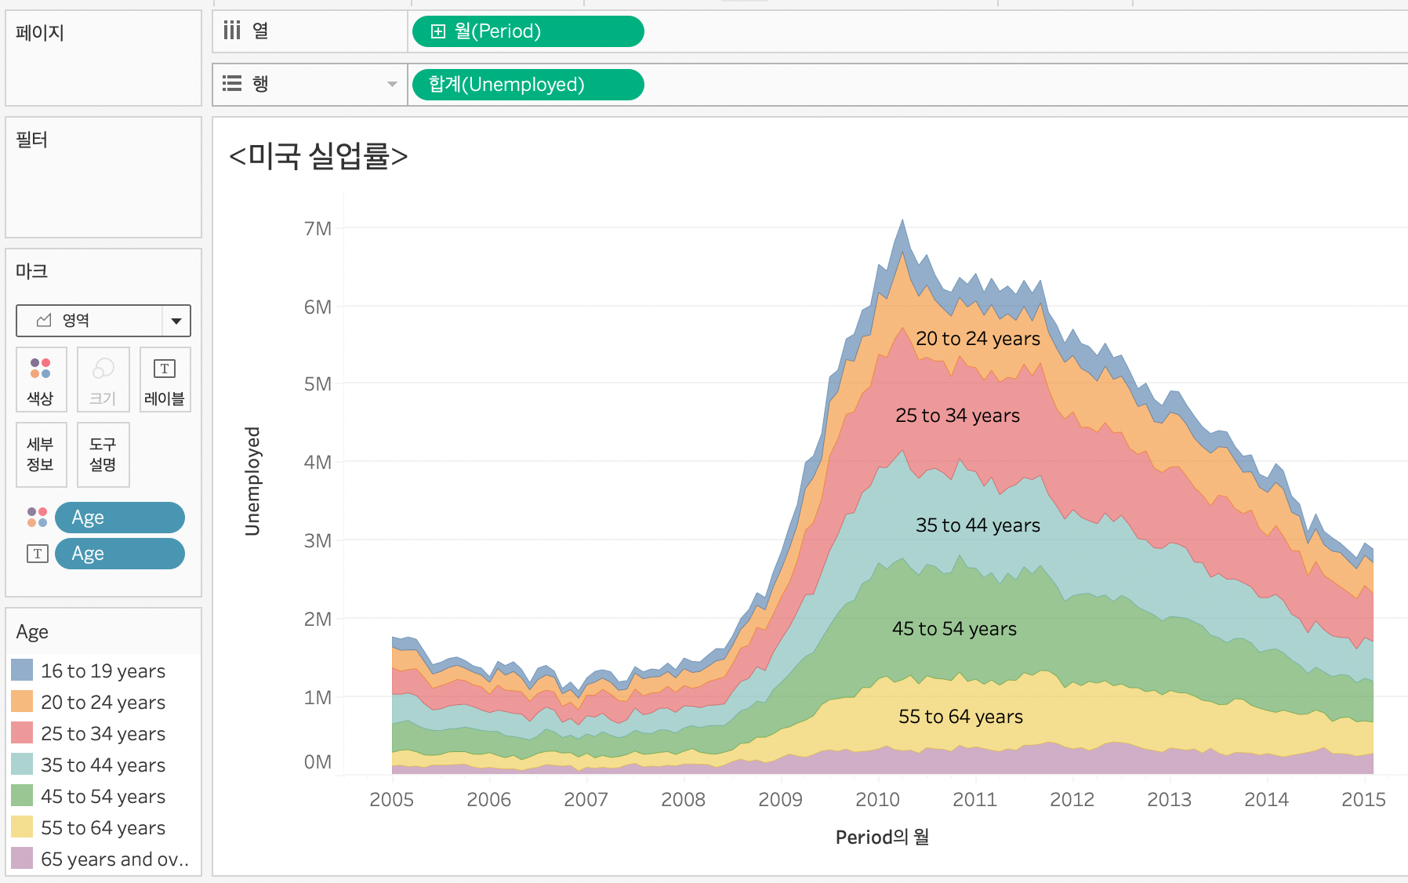The width and height of the screenshot is (1408, 883).
Task: Expand the plus icon on 월(Period) pill
Action: coord(438,31)
